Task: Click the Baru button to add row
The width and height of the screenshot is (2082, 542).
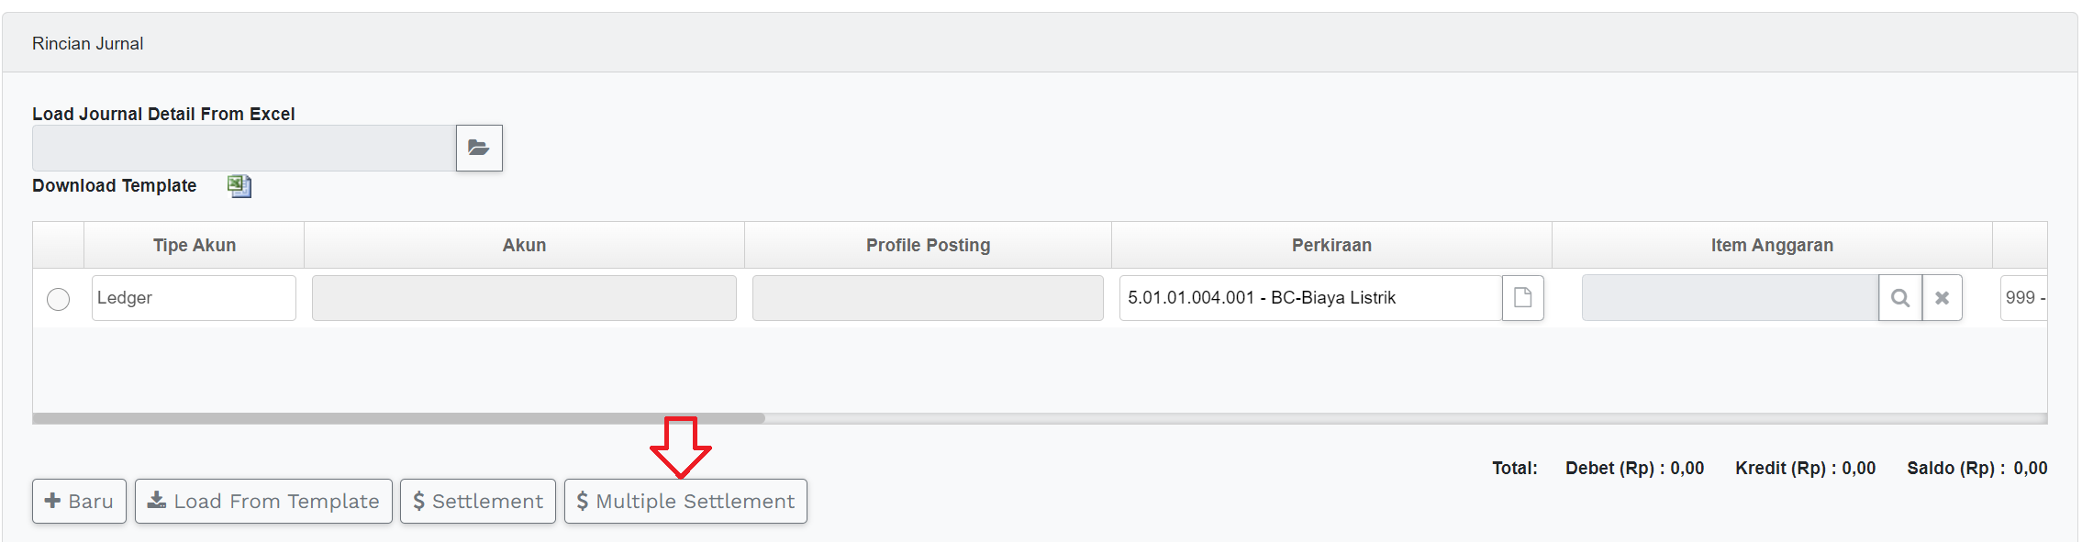Action: click(79, 502)
